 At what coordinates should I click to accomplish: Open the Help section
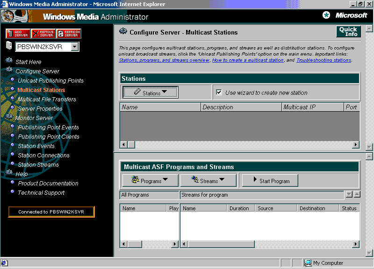(x=22, y=174)
